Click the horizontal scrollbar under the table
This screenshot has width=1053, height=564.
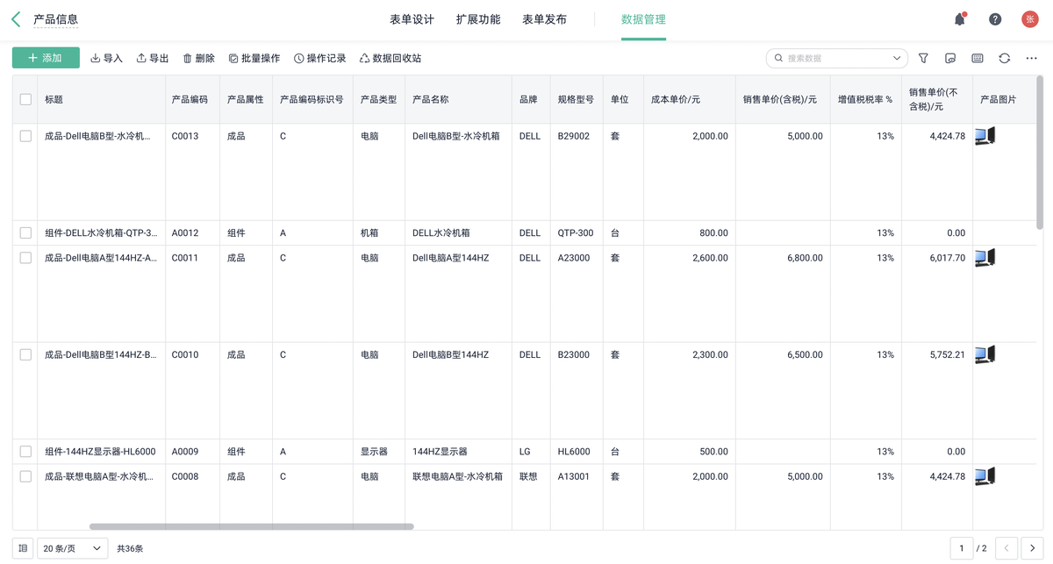coord(251,527)
